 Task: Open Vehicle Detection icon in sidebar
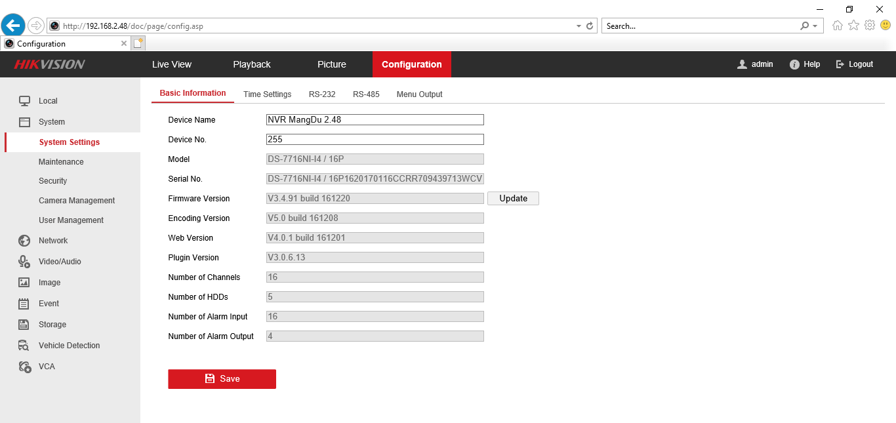pos(24,346)
